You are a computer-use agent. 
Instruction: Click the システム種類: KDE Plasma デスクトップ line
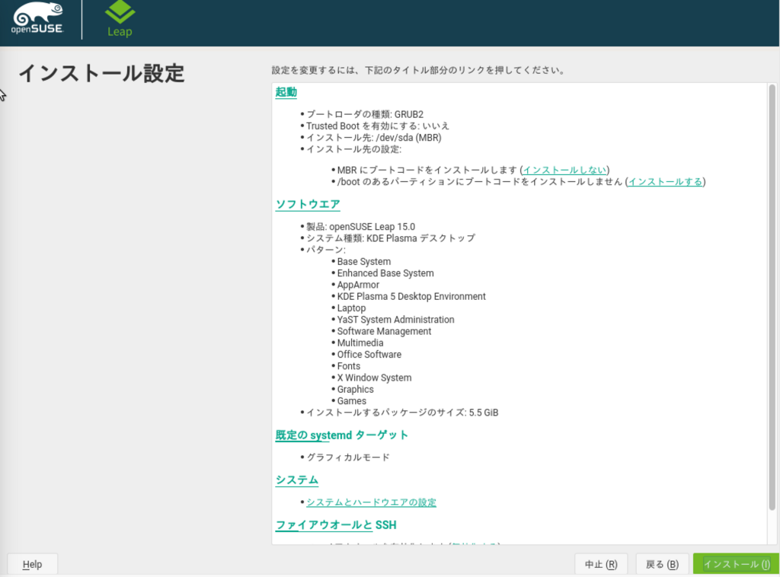click(x=391, y=238)
